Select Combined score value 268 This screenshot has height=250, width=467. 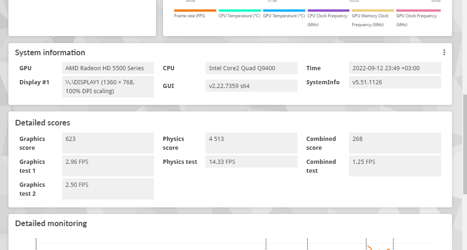(x=395, y=143)
